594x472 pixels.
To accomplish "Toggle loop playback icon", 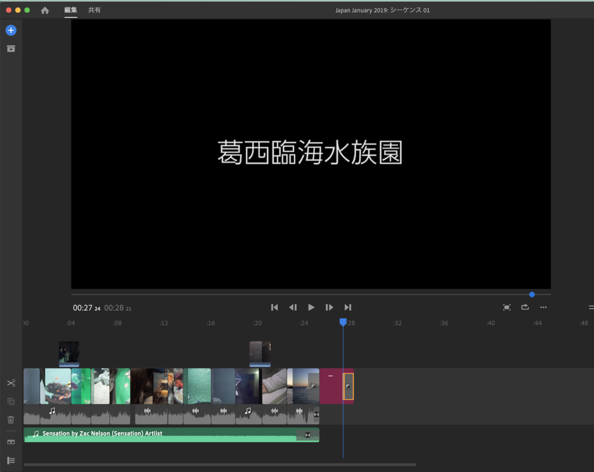I will 525,307.
